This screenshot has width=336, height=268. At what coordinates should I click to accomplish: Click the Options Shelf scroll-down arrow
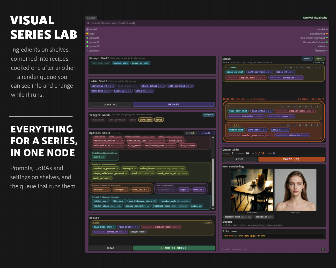(x=213, y=208)
